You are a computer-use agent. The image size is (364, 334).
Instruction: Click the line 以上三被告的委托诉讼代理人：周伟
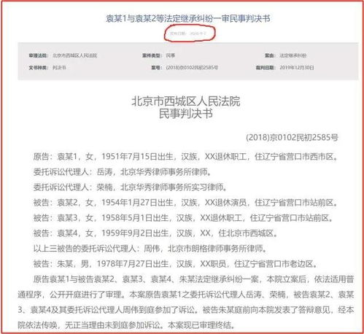click(150, 249)
